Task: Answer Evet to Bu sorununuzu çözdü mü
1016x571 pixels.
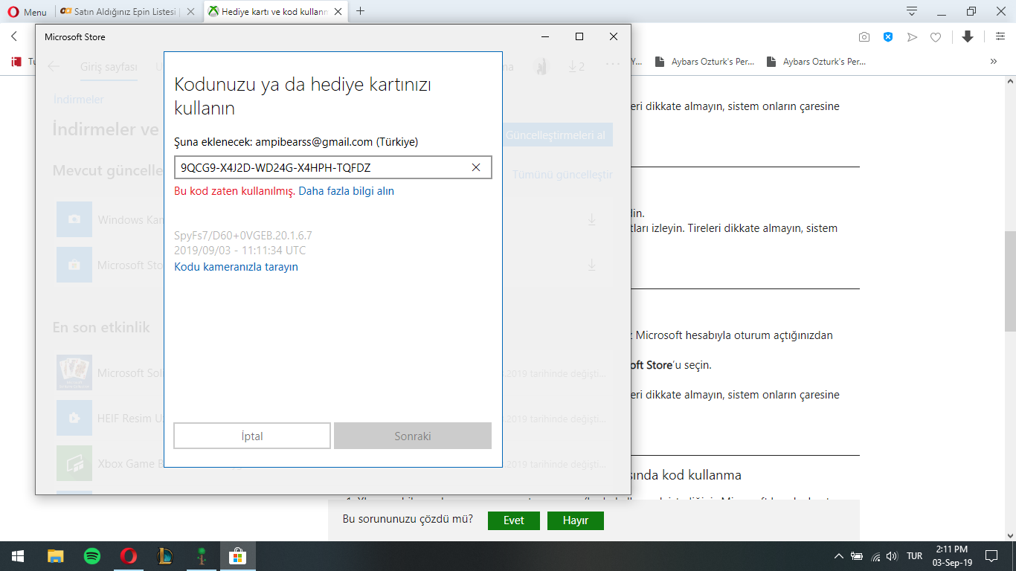Action: tap(514, 520)
